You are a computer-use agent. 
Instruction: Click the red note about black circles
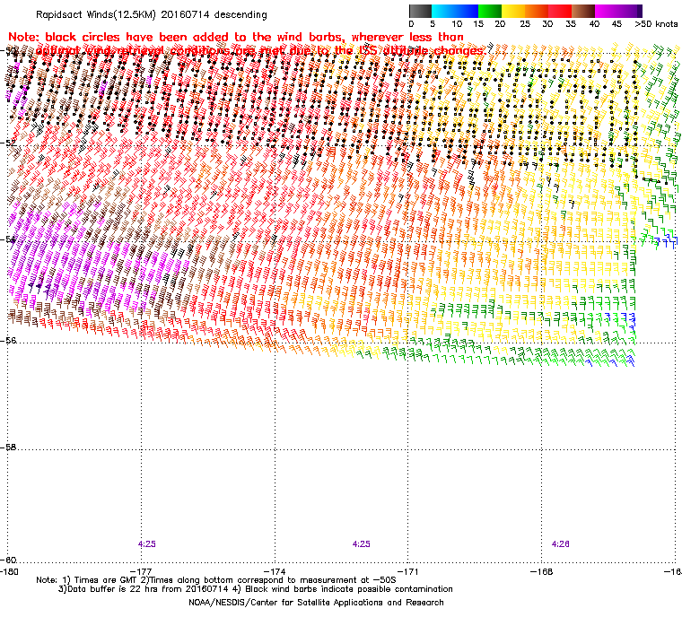click(248, 44)
